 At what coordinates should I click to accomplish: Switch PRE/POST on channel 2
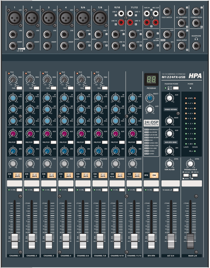point(37,143)
